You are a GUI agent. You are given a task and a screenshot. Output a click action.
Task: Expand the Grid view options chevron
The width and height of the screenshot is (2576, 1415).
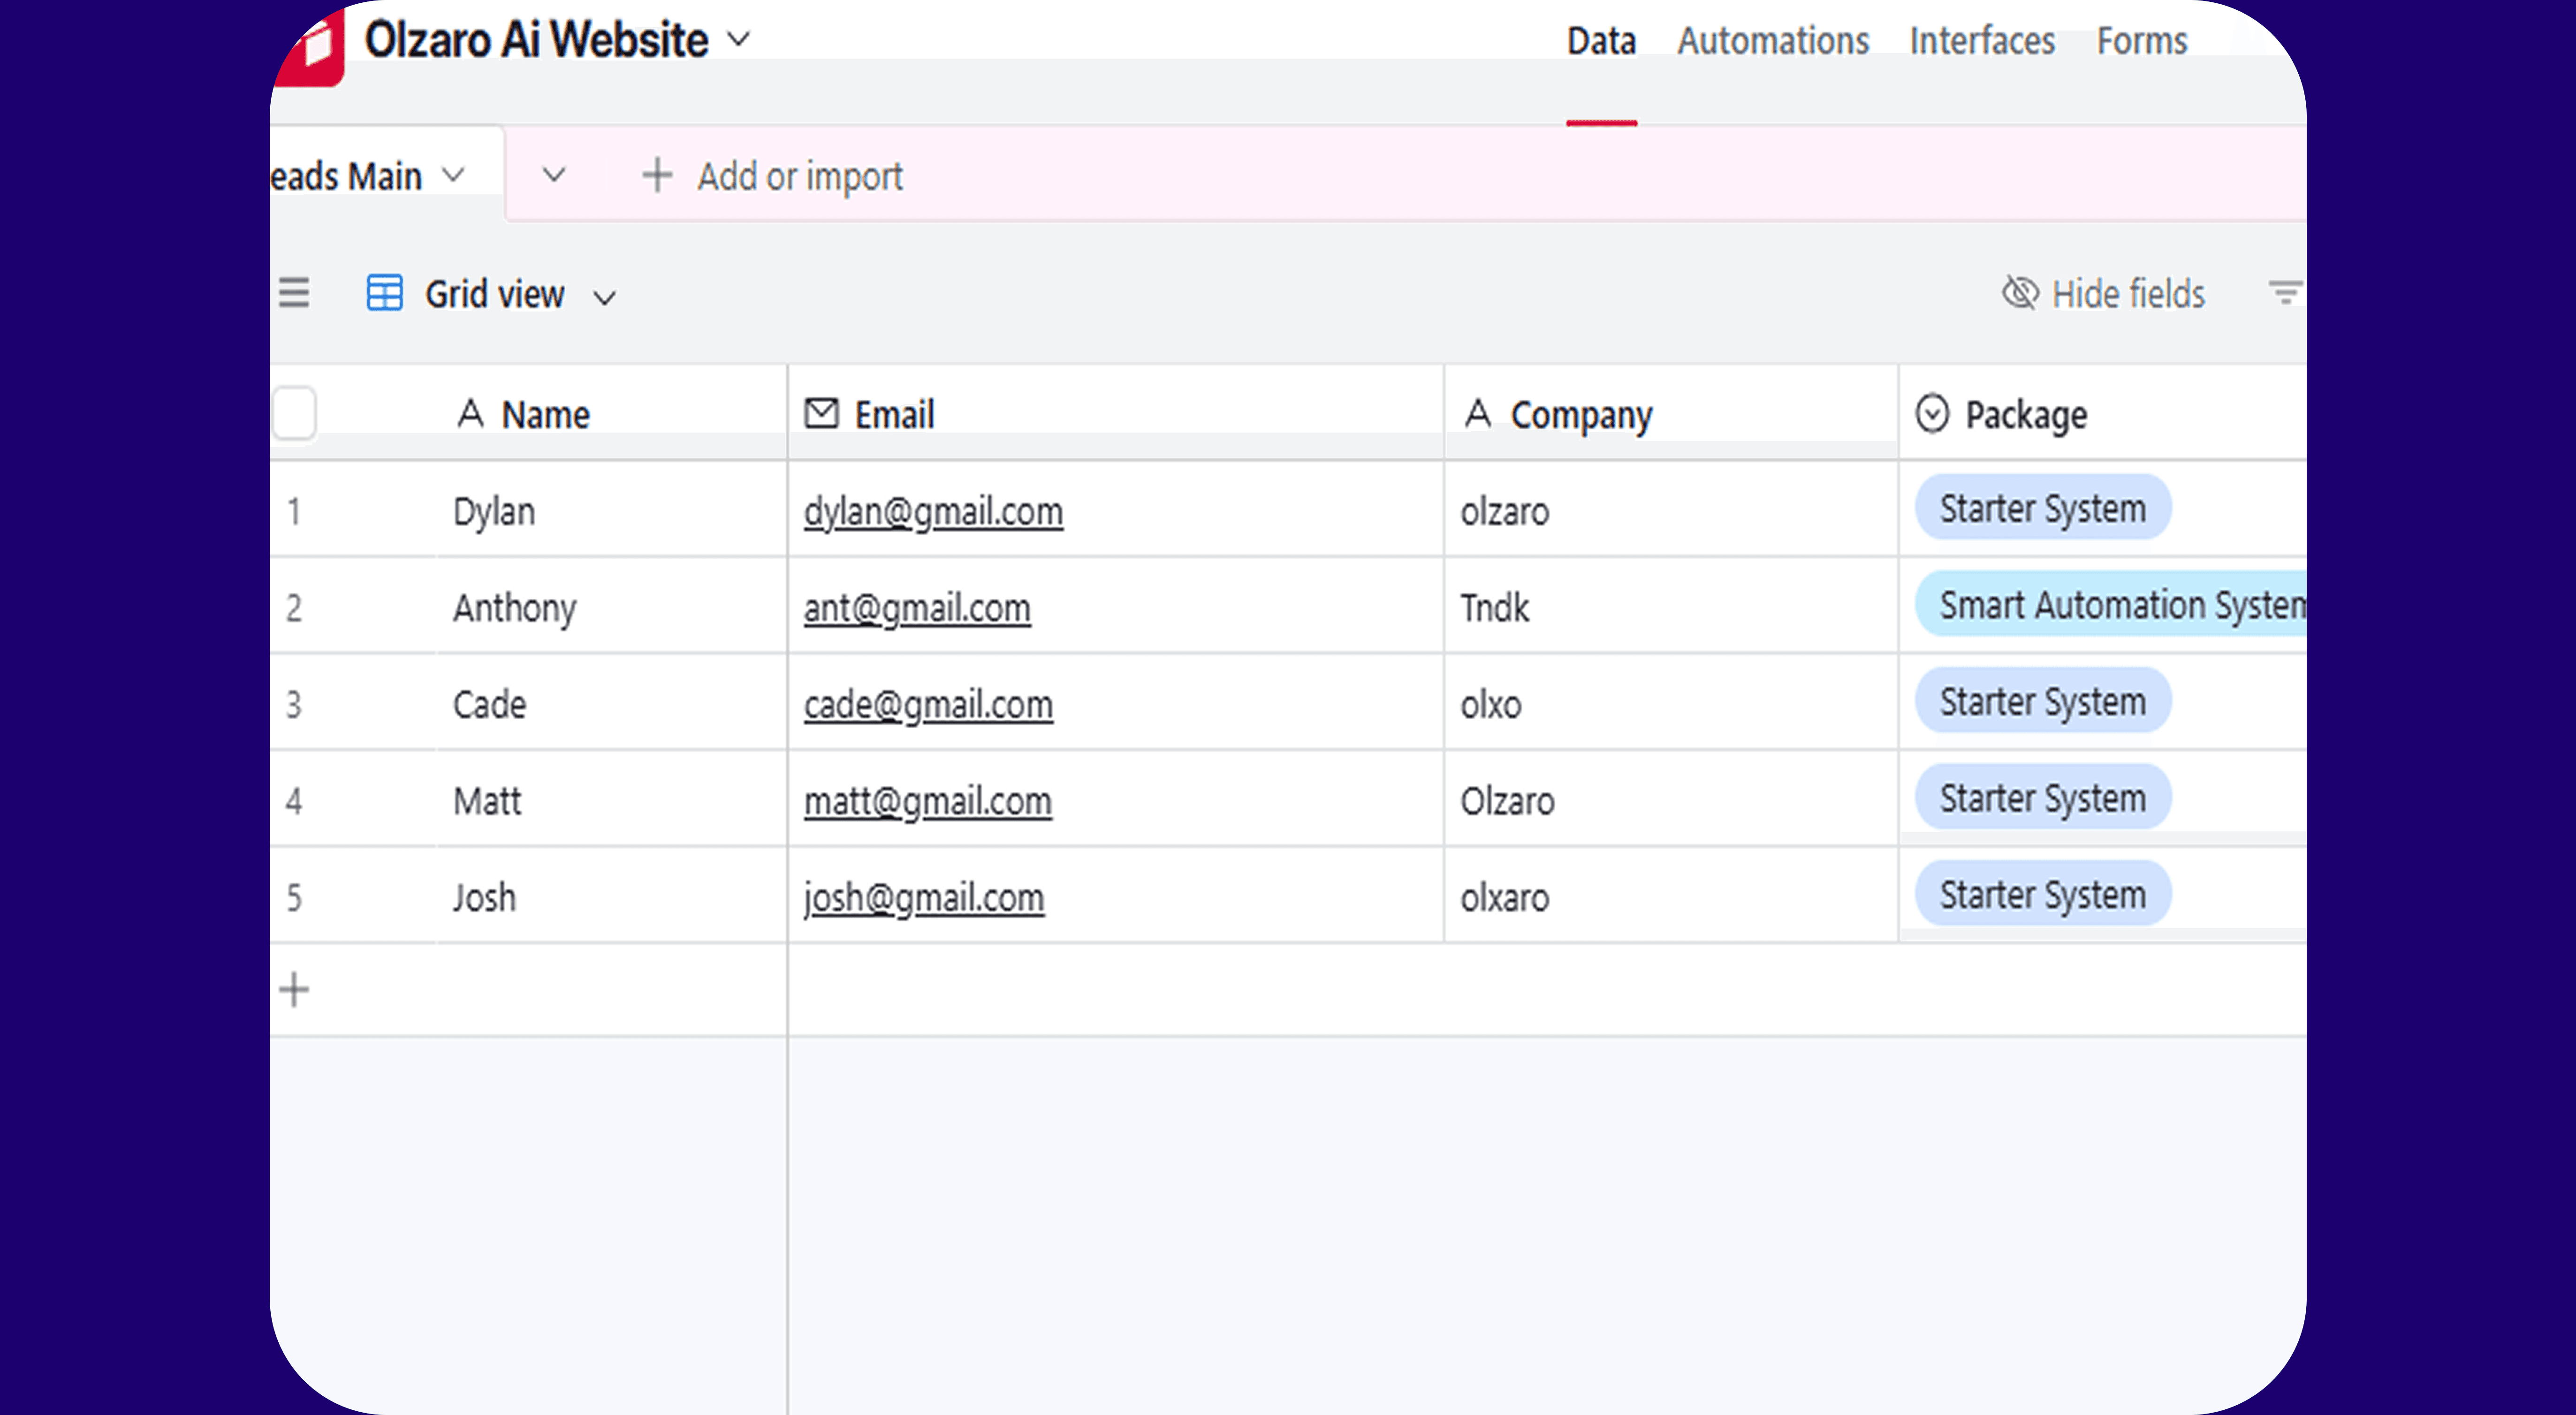pos(604,297)
